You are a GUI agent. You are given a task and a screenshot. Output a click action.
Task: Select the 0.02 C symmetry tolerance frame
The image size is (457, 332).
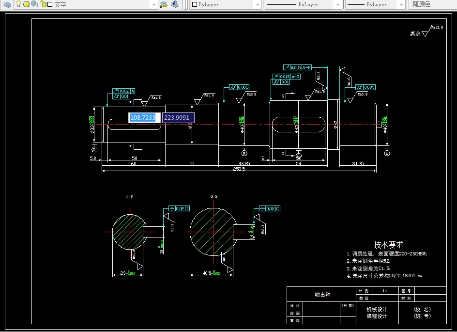click(270, 208)
